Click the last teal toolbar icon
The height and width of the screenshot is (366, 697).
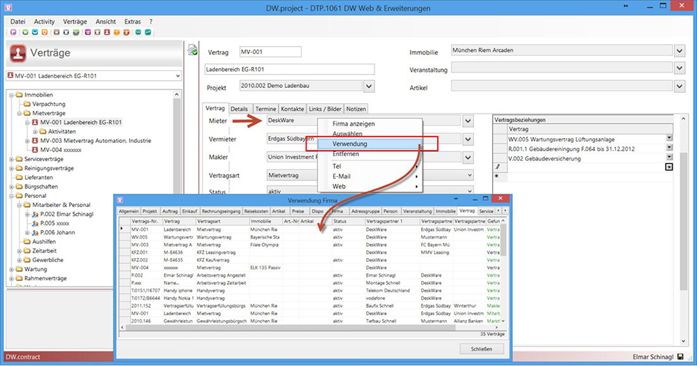click(148, 32)
